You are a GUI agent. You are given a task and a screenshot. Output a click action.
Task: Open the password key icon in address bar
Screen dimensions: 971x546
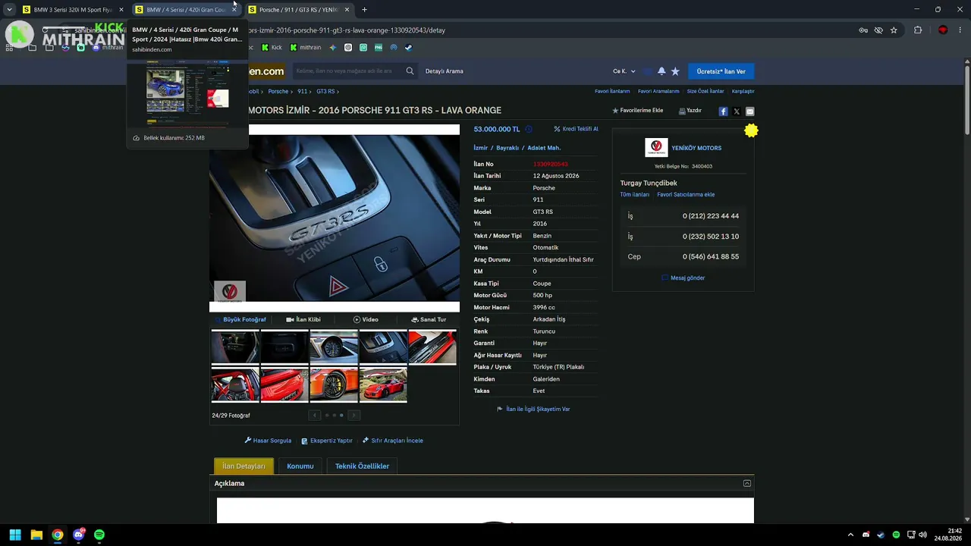[863, 30]
